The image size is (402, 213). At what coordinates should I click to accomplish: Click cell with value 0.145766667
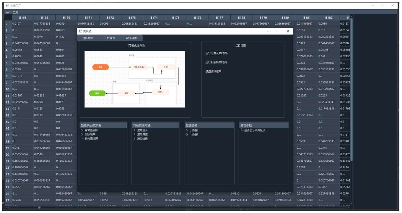pos(307,161)
